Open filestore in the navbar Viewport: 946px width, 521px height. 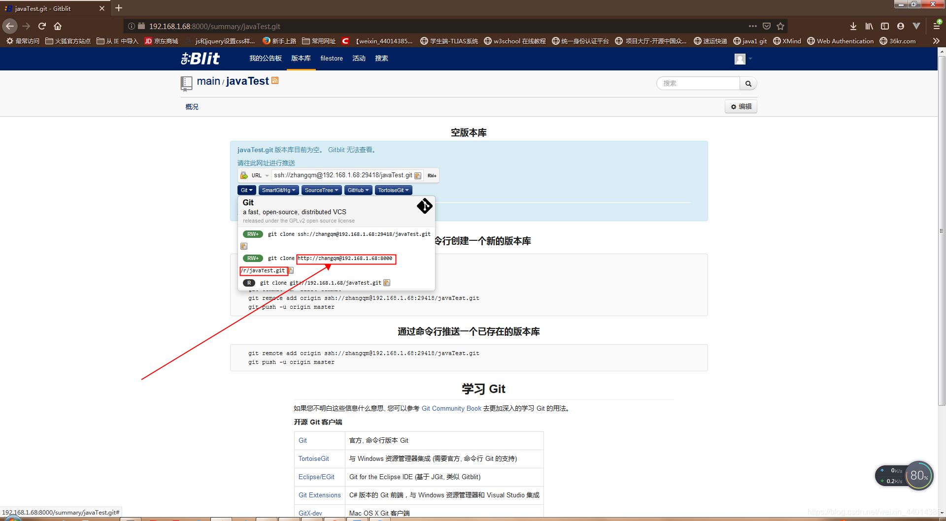point(332,59)
